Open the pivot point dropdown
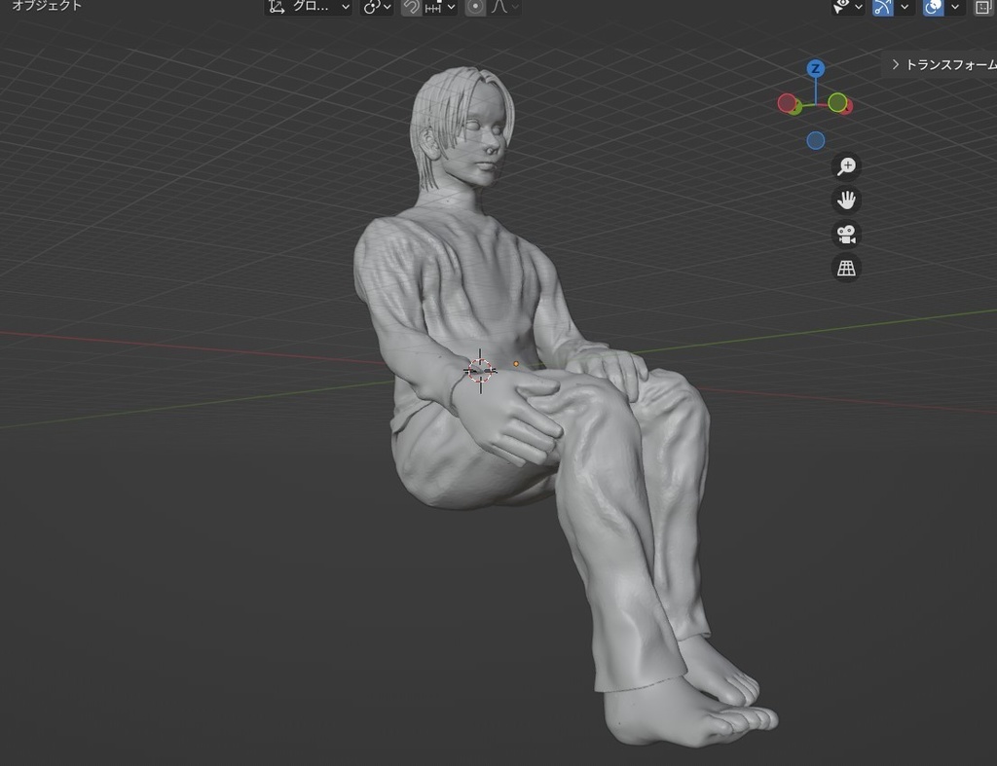 click(x=373, y=8)
